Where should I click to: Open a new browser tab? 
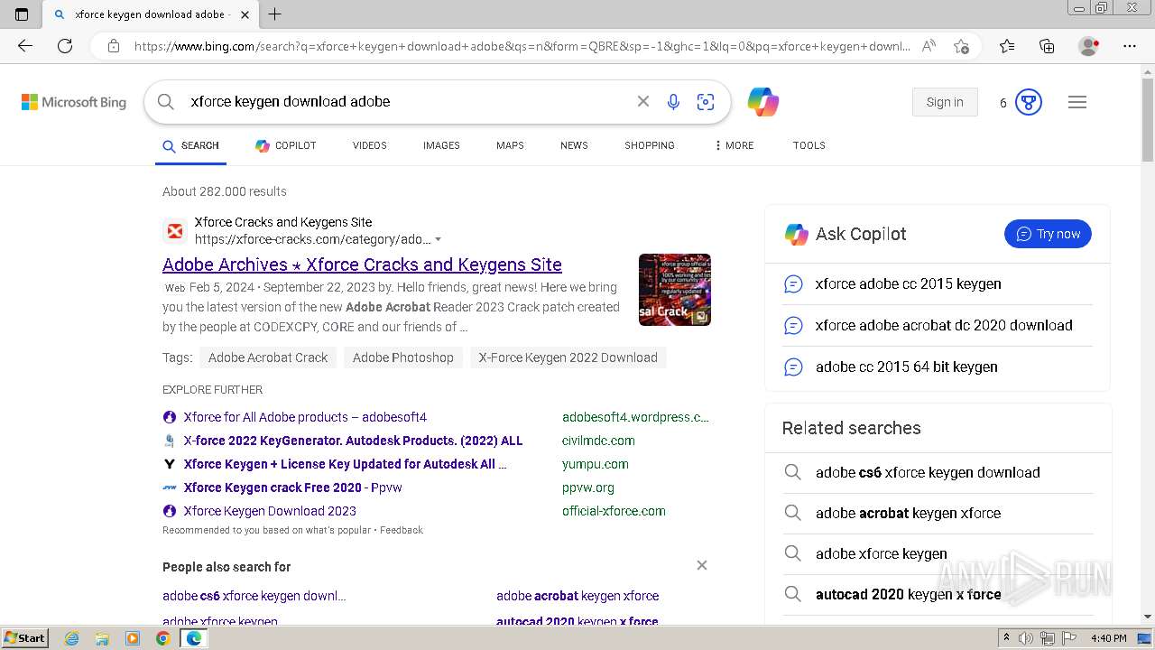click(x=275, y=14)
